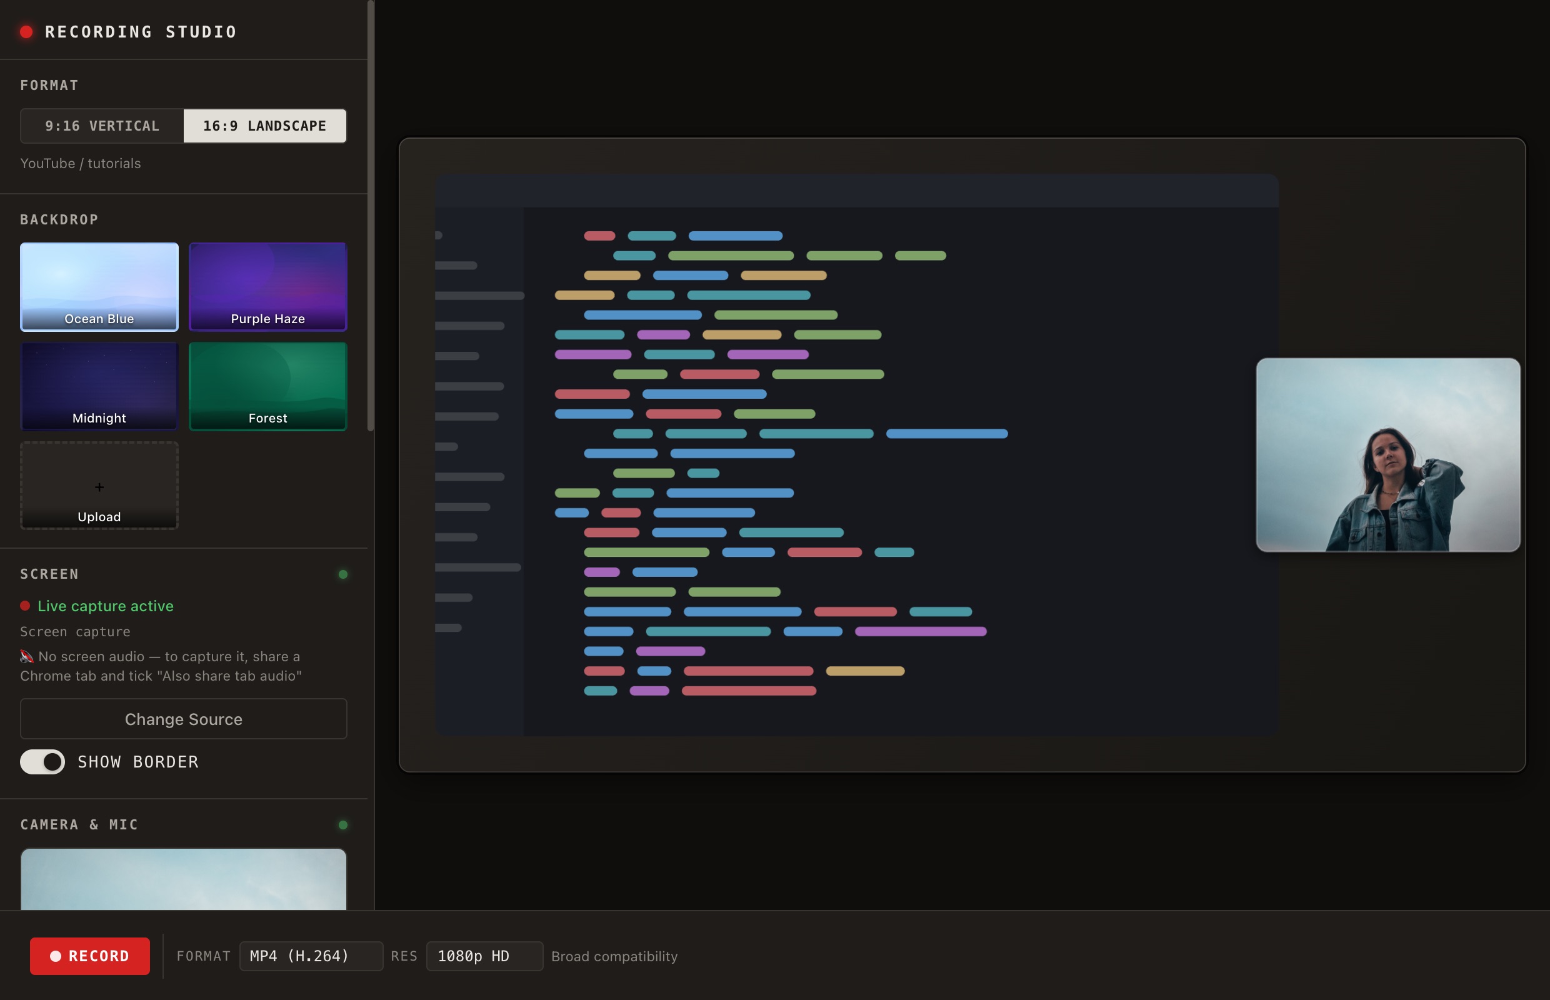The width and height of the screenshot is (1550, 1000).
Task: Open the 1080p HD resolution dropdown
Action: 484,956
